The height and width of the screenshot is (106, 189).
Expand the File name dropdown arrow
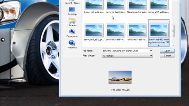(151, 51)
